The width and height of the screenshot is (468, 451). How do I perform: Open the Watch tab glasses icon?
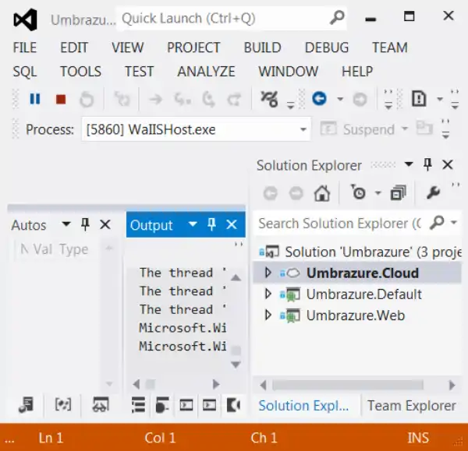(101, 405)
